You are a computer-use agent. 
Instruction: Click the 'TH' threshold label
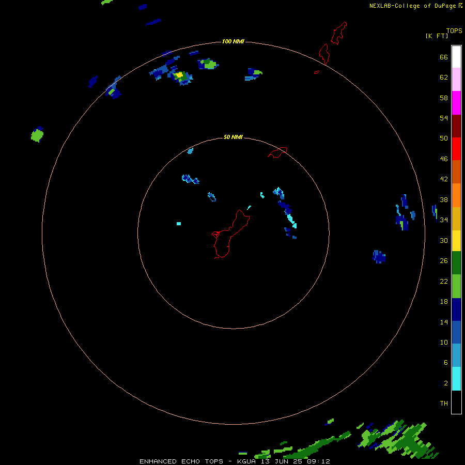coord(444,404)
